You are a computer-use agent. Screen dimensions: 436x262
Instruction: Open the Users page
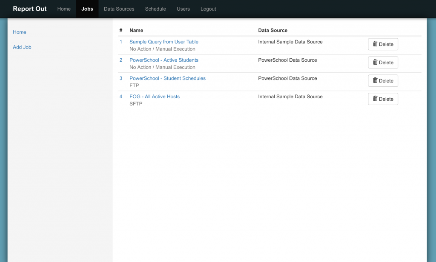183,9
